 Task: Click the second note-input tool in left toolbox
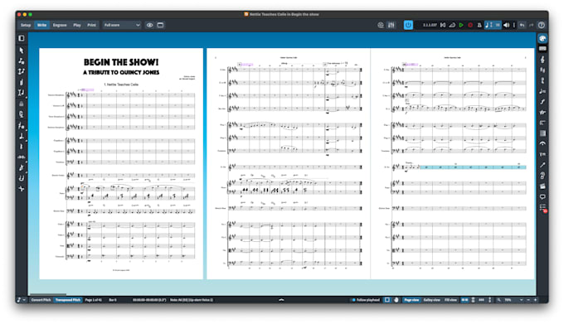[x=22, y=61]
